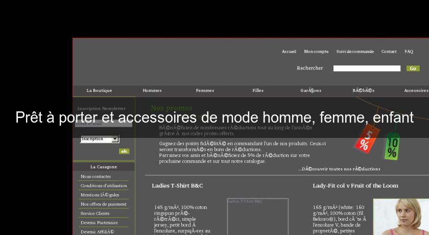Focus the newsletter e-mail field
Image resolution: width=429 pixels, height=235 pixels.
point(103,124)
